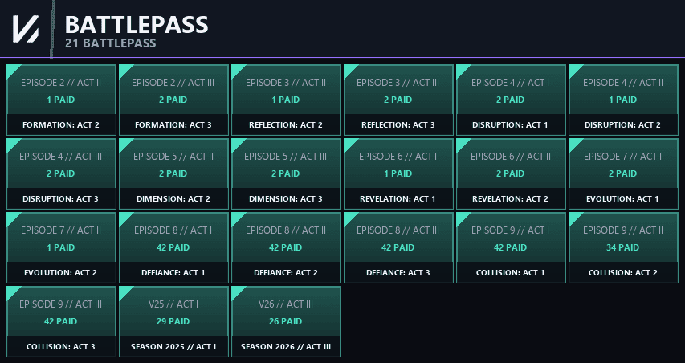685x363 pixels.
Task: Click the Season 2026 // Act III card
Action: point(286,321)
